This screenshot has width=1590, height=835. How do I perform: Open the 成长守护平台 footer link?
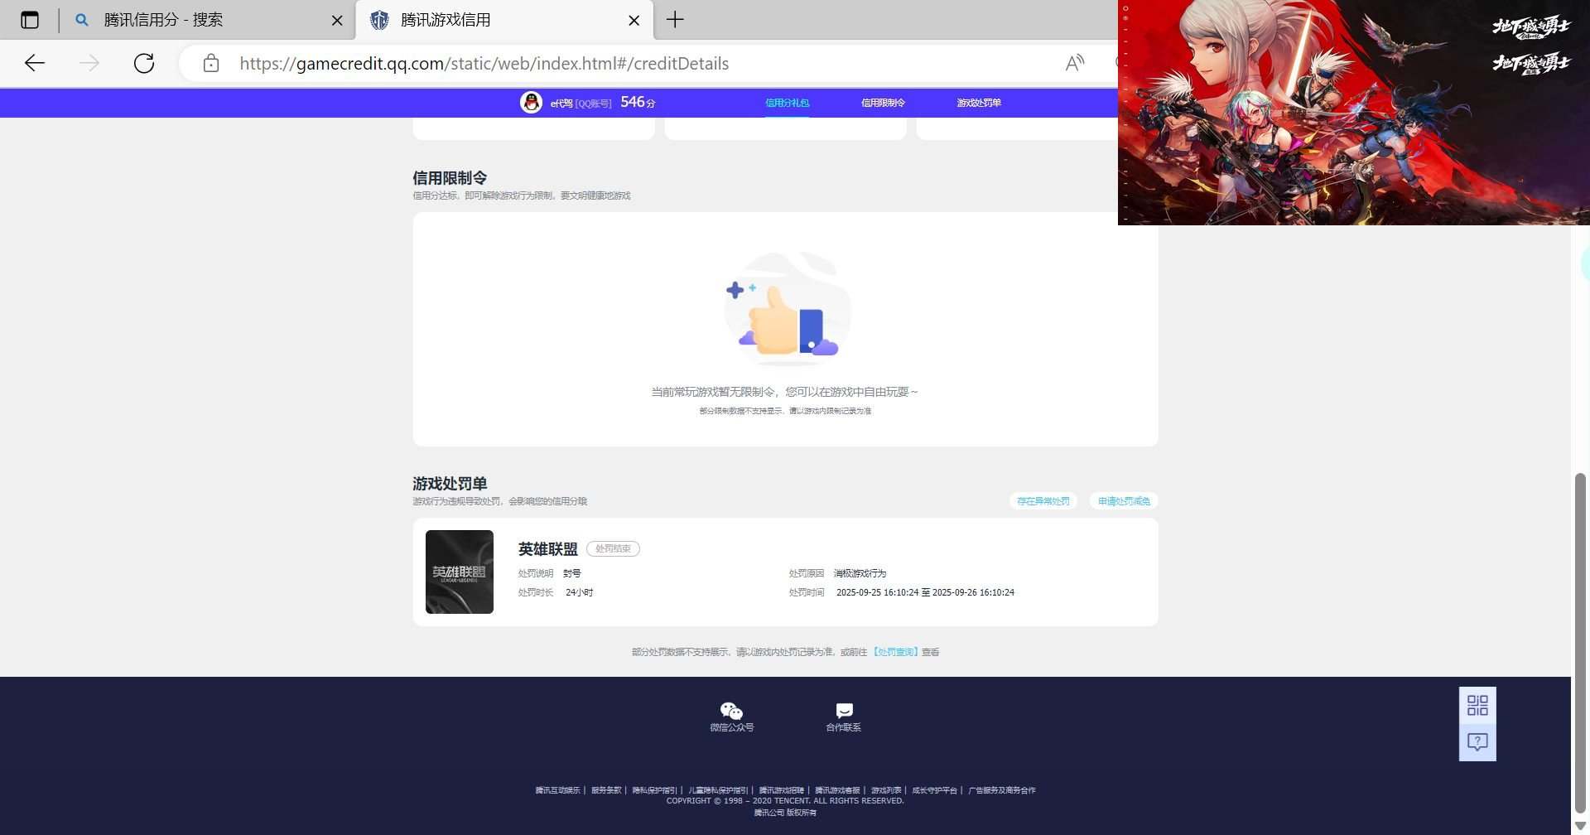click(x=934, y=790)
